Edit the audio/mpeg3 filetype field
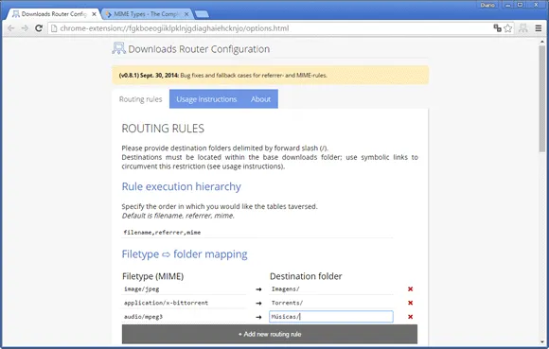This screenshot has width=549, height=349. (x=185, y=317)
